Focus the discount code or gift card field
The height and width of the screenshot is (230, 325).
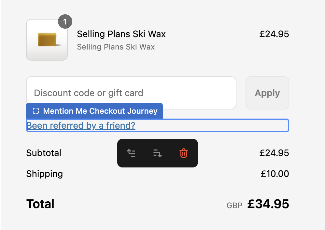131,93
